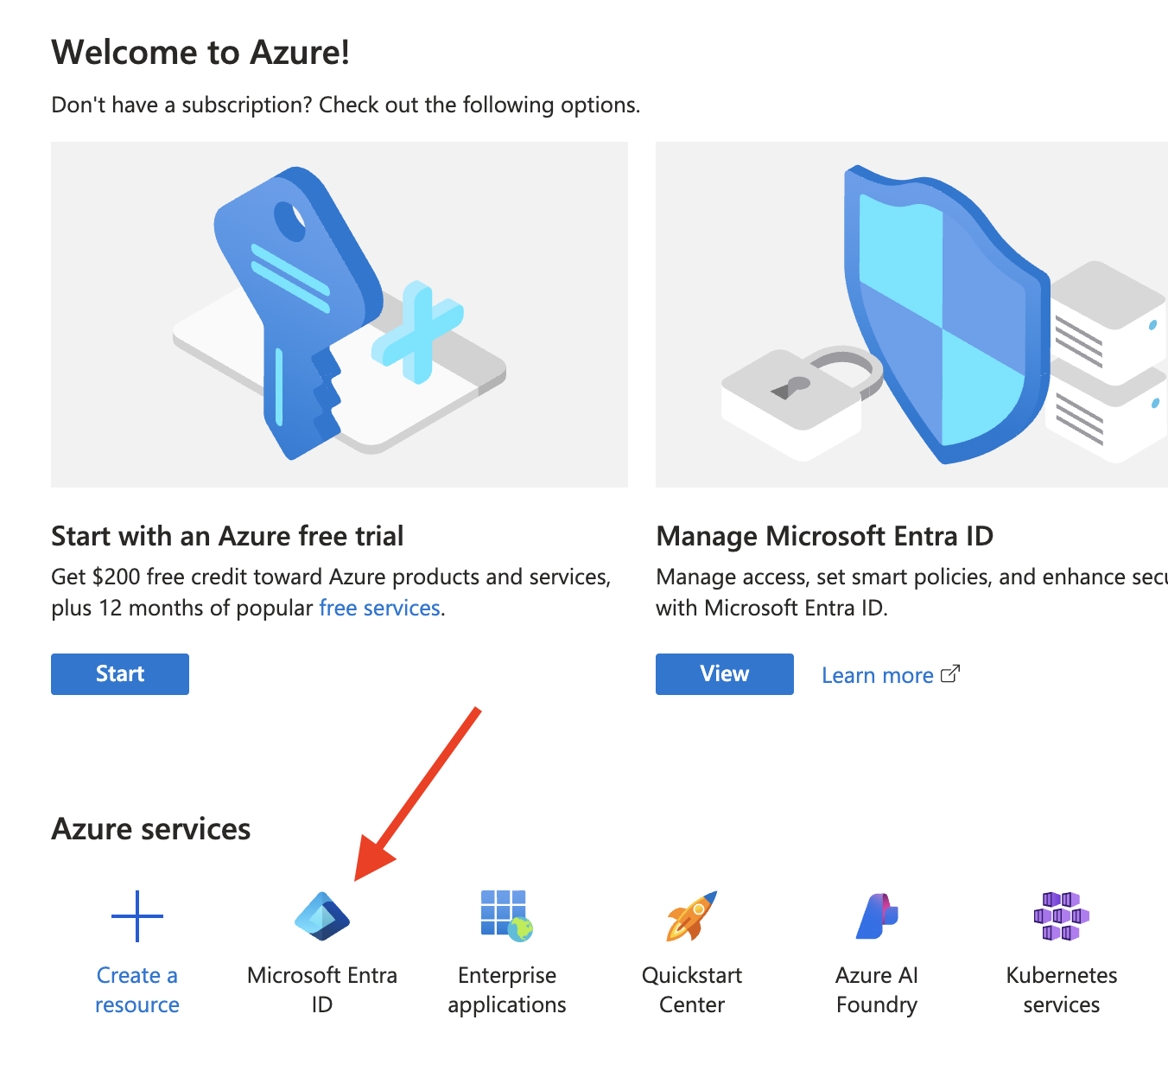Open the Azure AI Foundry icon
Image resolution: width=1168 pixels, height=1084 pixels.
coord(877,916)
